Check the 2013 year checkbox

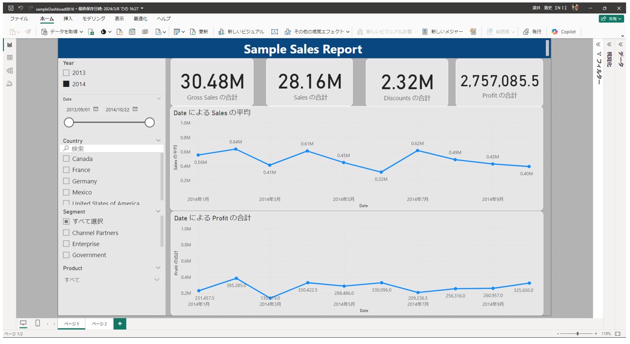coord(66,73)
